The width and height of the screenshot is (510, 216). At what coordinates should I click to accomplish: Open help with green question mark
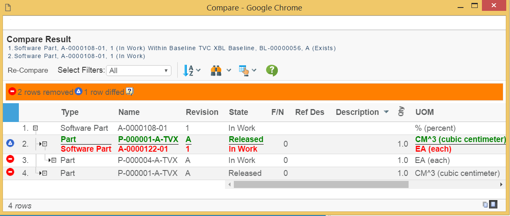272,71
